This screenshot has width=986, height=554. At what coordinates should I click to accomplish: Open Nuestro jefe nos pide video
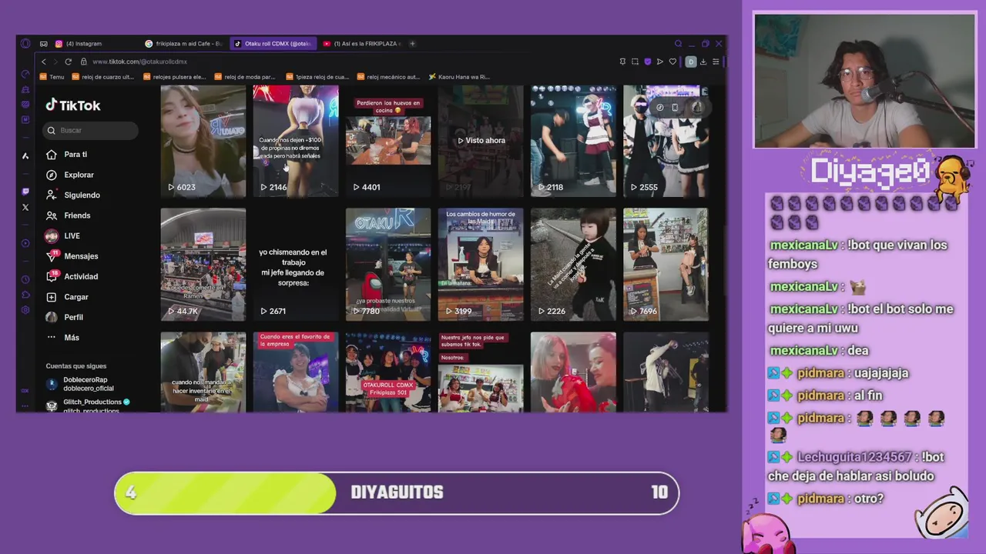pos(481,372)
